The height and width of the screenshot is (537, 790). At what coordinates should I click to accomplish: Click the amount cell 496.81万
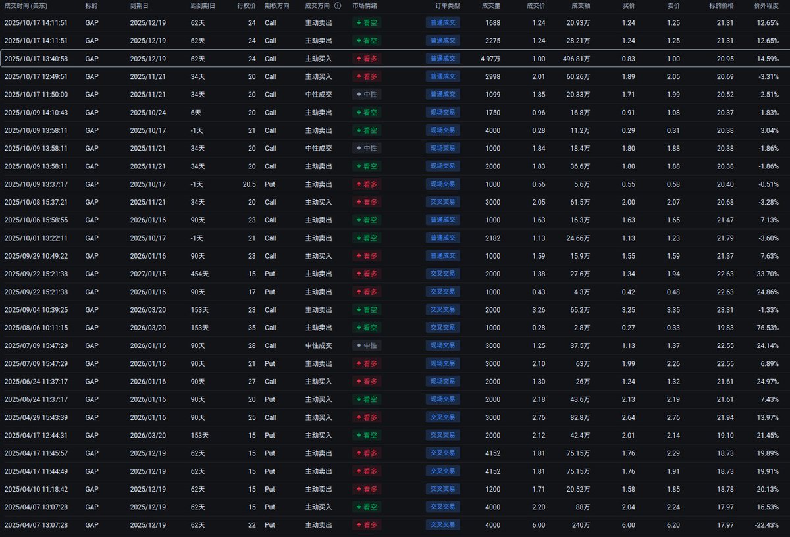click(577, 59)
